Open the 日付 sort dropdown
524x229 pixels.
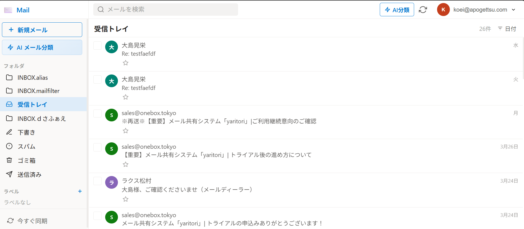coord(507,29)
